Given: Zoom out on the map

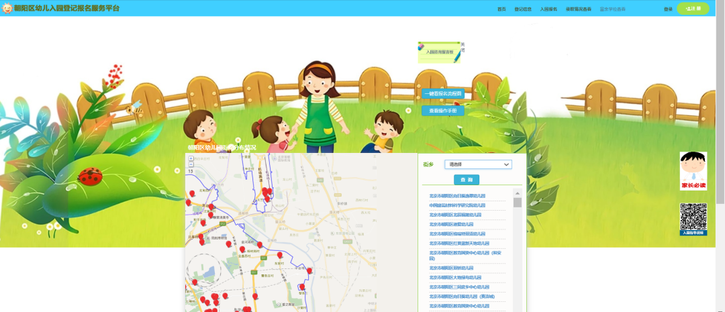Looking at the screenshot, I should click(x=191, y=164).
